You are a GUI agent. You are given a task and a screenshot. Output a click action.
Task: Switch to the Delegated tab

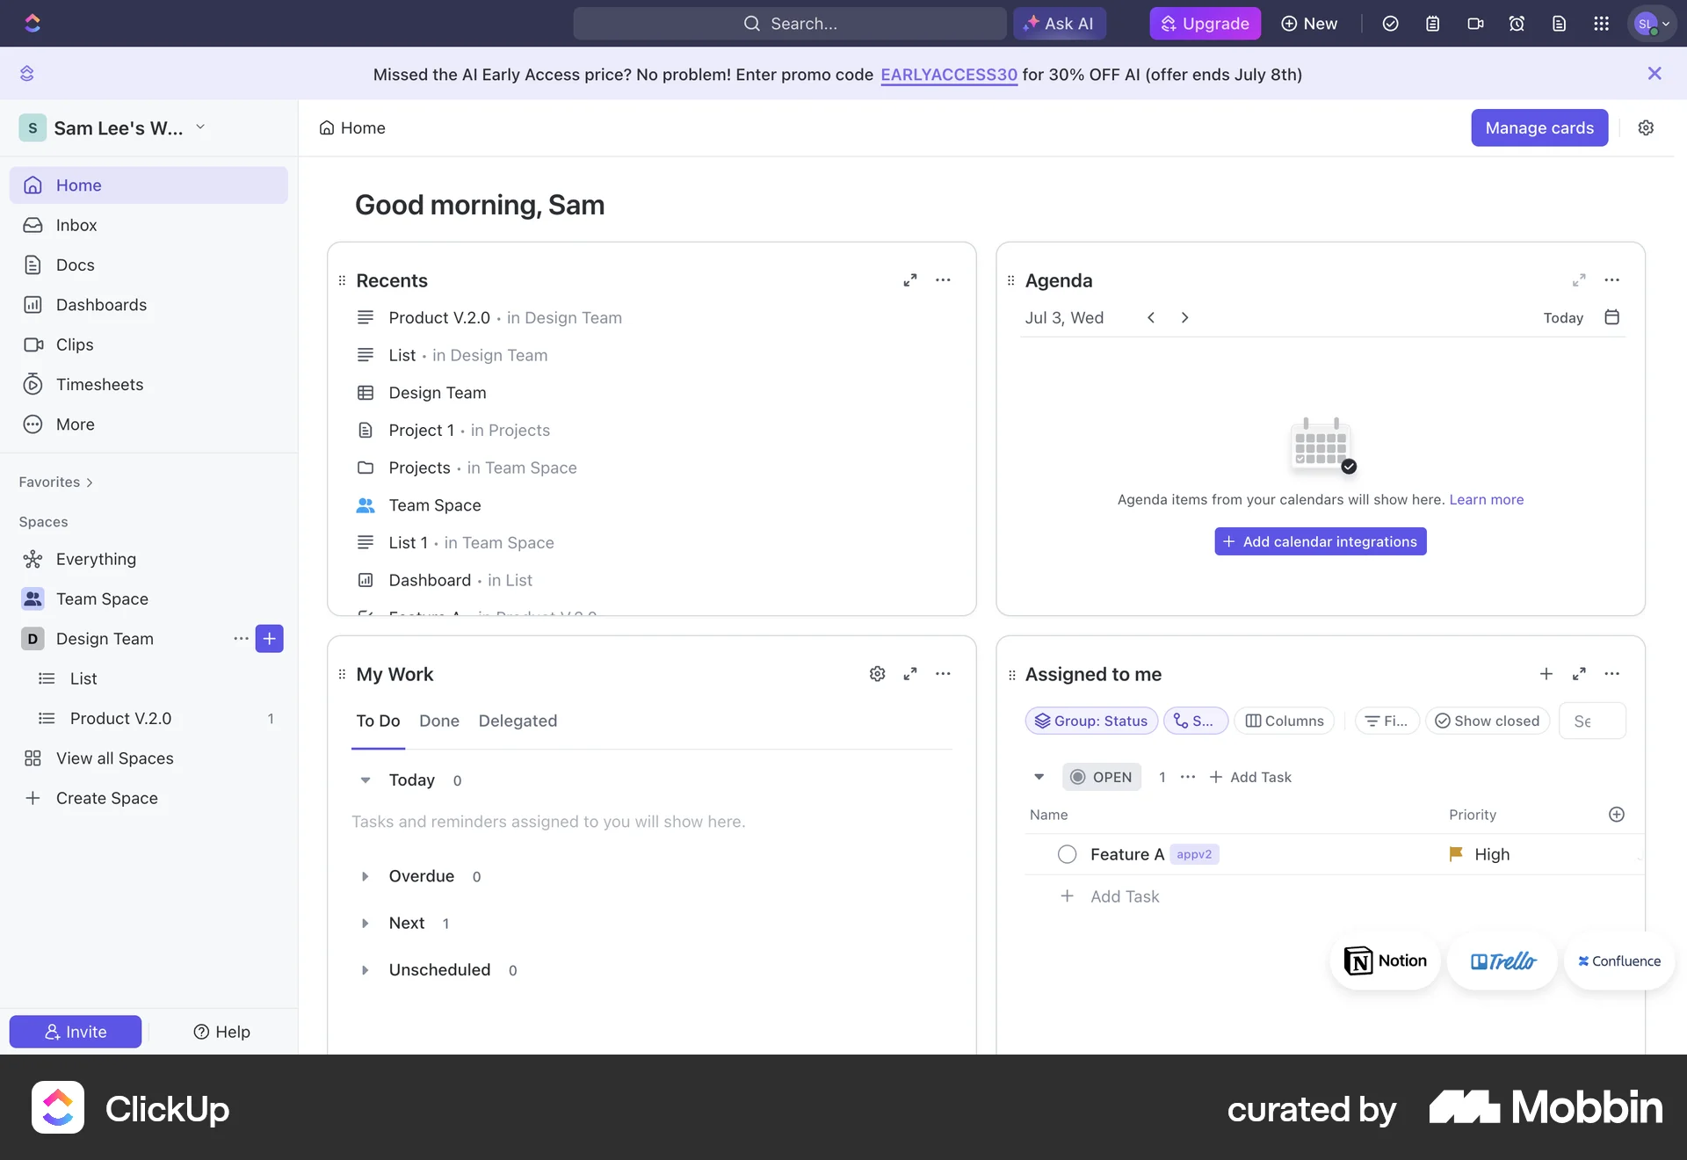tap(518, 721)
